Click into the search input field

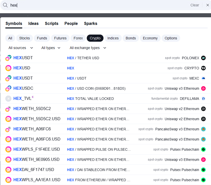(99, 5)
